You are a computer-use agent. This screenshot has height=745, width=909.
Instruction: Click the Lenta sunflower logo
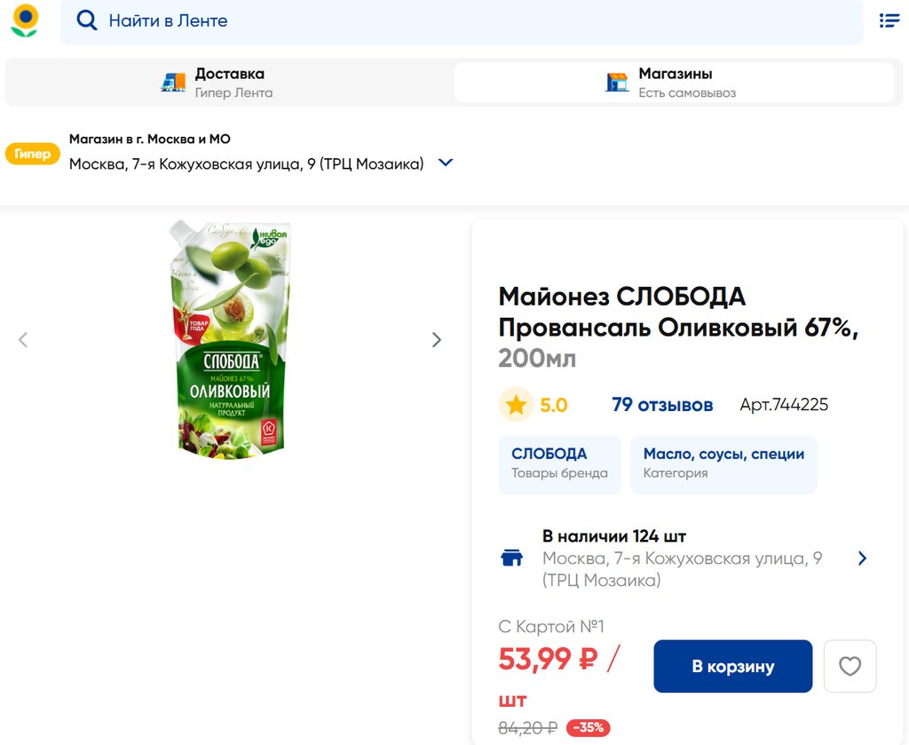pyautogui.click(x=25, y=20)
